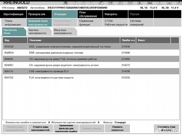182x137 pixels.
Task: Open the Идентификация menu tab
Action: coord(14,14)
